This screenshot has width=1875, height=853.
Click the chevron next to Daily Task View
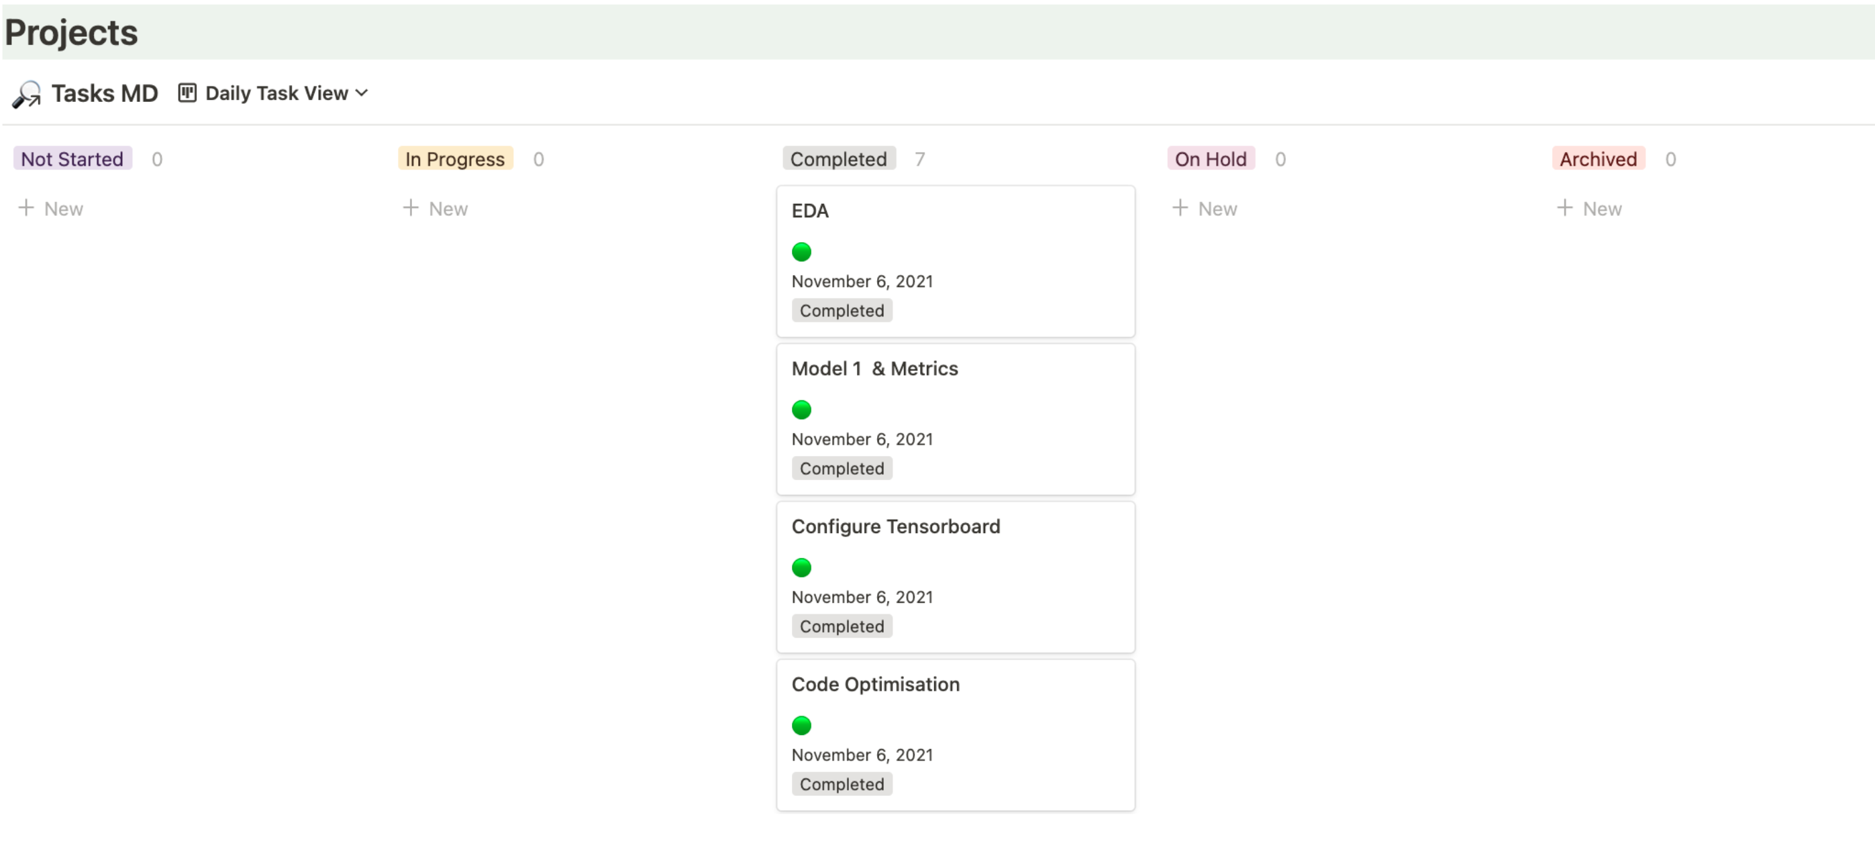362,93
